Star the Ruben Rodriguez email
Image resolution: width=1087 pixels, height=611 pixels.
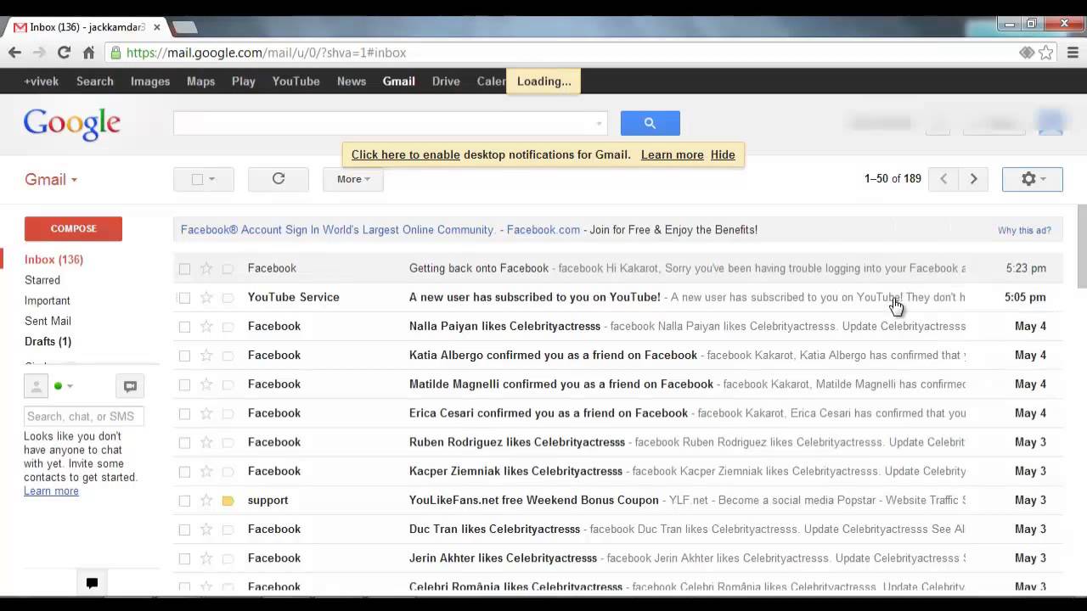[x=206, y=441]
